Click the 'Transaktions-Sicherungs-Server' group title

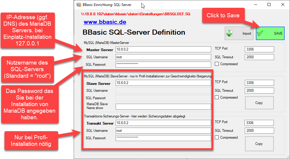[x=135, y=116]
